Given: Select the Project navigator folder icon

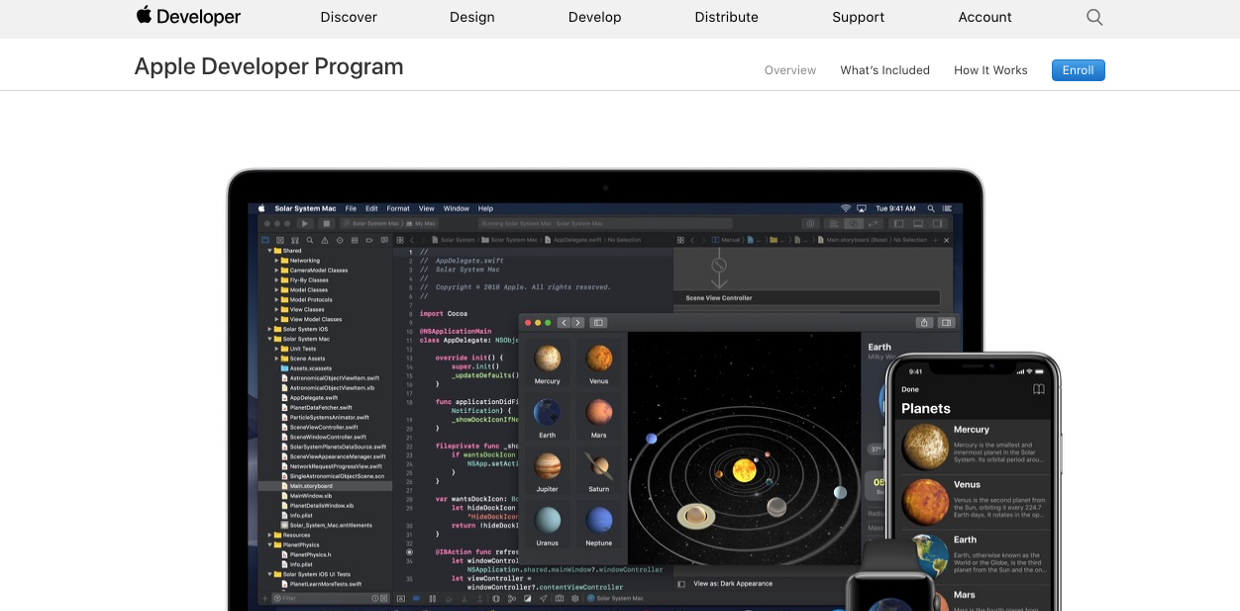Looking at the screenshot, I should pyautogui.click(x=265, y=240).
